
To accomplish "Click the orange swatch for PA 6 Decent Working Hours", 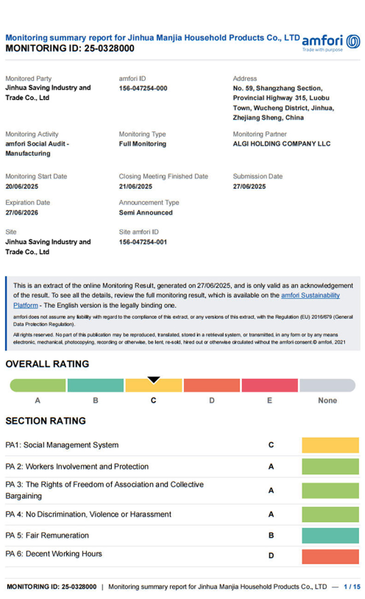I will [330, 556].
